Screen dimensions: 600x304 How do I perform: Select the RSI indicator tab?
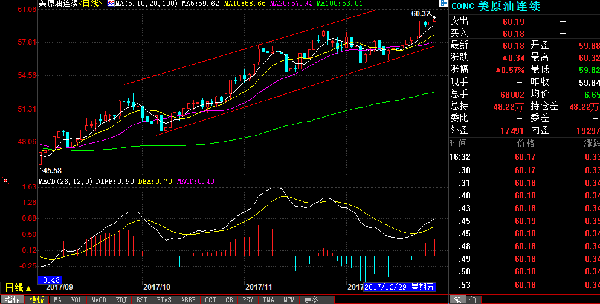click(141, 300)
